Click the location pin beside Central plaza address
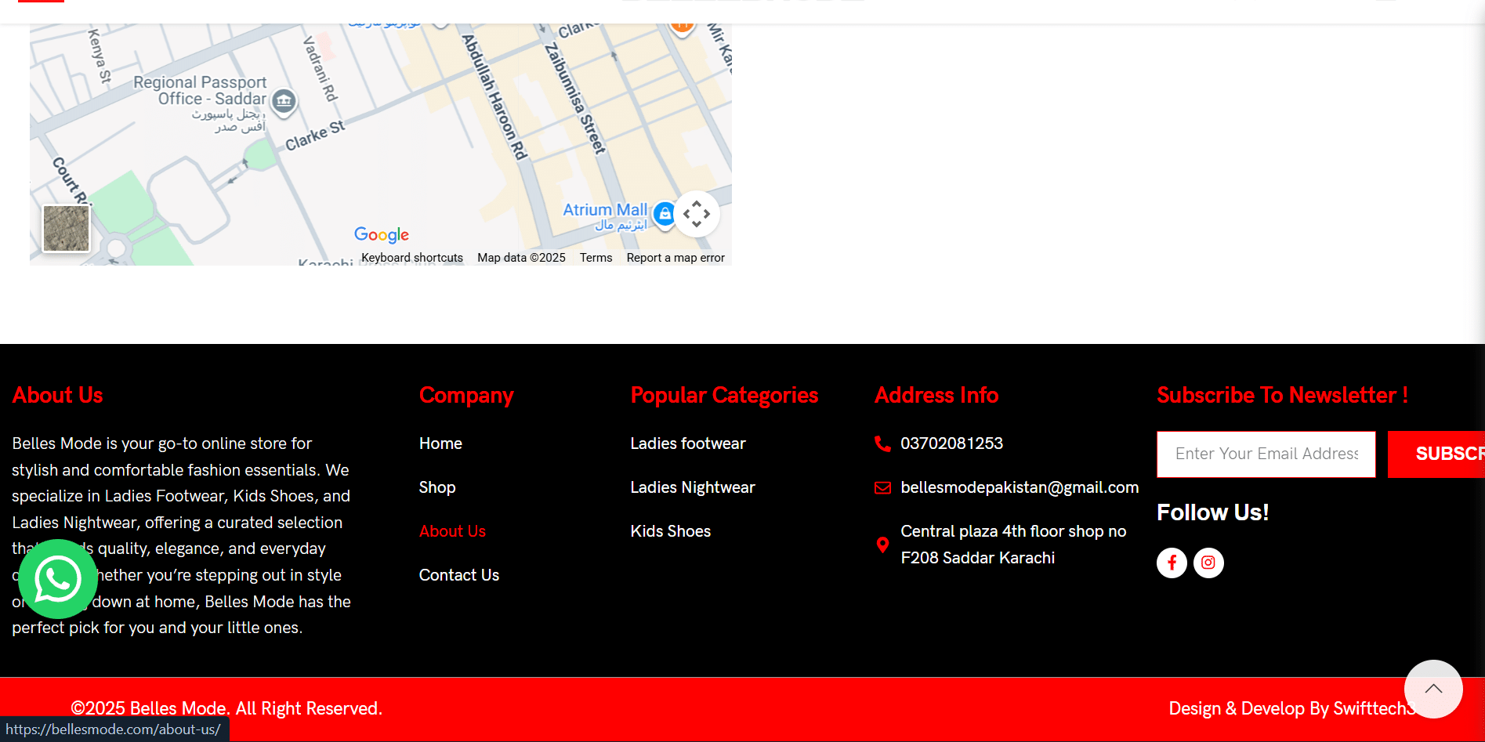 [882, 545]
